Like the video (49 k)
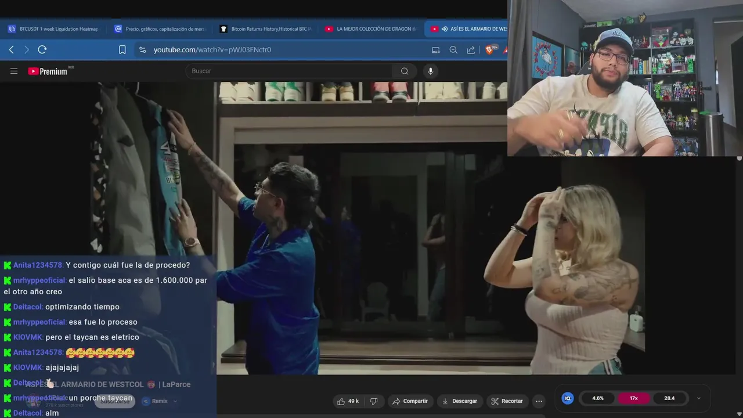Image resolution: width=743 pixels, height=418 pixels. click(348, 401)
